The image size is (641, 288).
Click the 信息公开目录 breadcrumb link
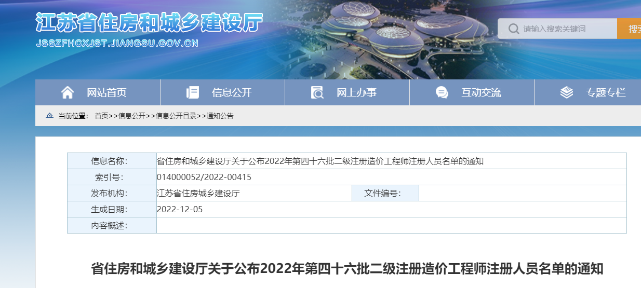point(176,116)
